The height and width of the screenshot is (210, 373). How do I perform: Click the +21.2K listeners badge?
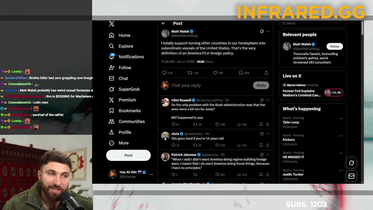tap(334, 92)
